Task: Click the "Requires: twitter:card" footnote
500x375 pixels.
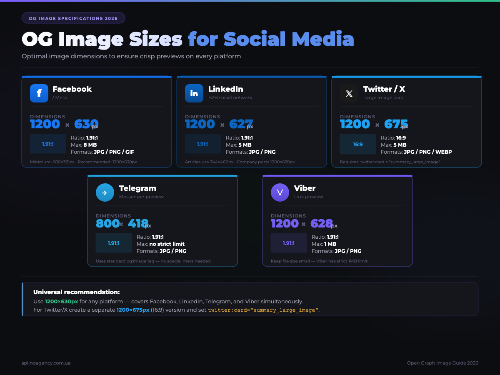Action: pyautogui.click(x=390, y=162)
